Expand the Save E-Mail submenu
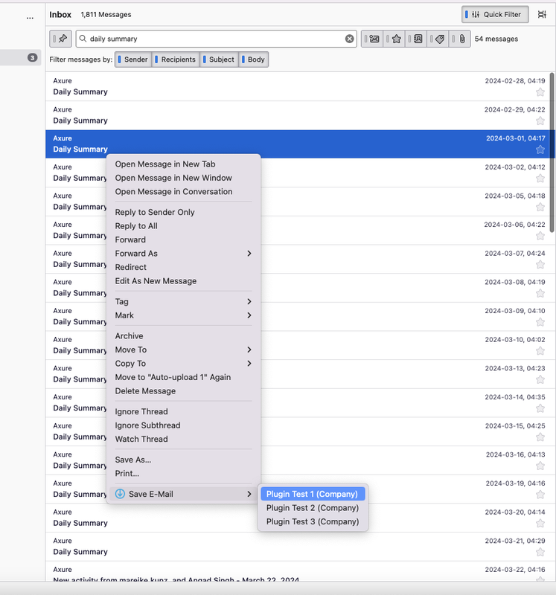The width and height of the screenshot is (556, 595). pos(183,494)
